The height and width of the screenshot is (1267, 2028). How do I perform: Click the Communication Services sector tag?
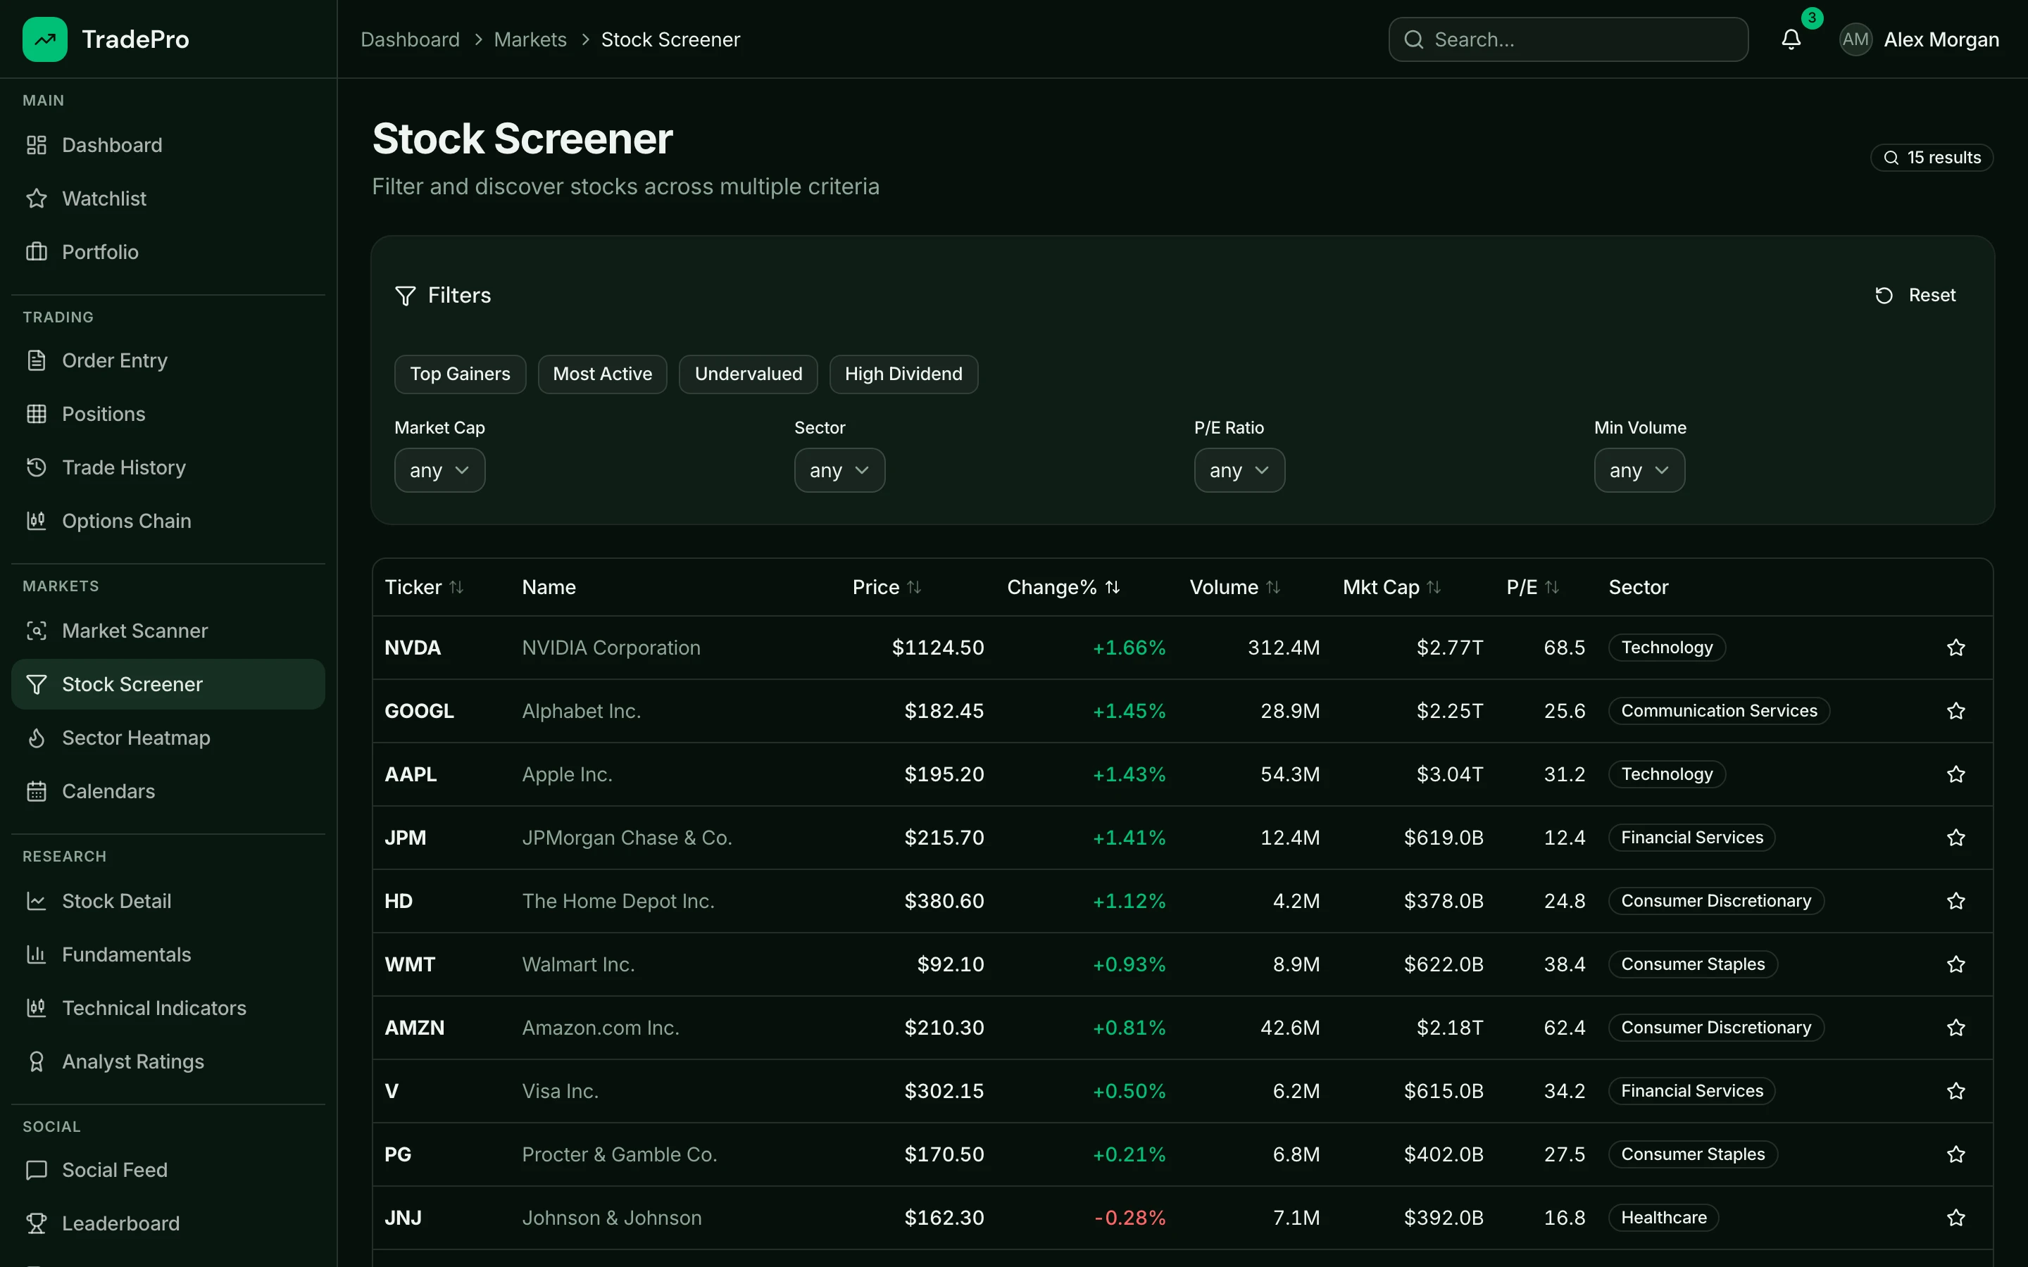tap(1719, 712)
